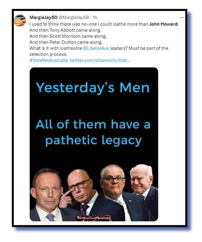Image resolution: width=202 pixels, height=242 pixels.
Task: Click the "pathetic legacy" caption in the image
Action: point(93,141)
